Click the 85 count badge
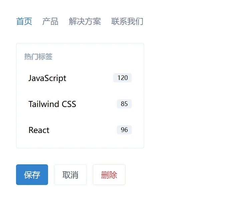 tap(124, 104)
